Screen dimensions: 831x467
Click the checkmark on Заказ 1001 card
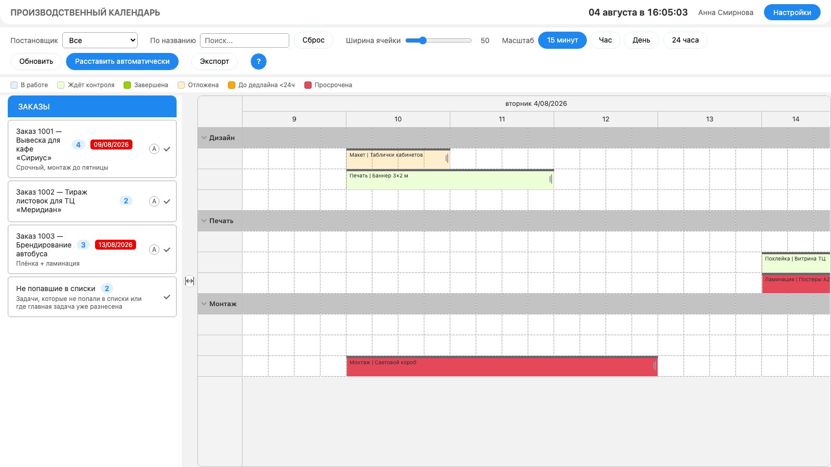(167, 149)
